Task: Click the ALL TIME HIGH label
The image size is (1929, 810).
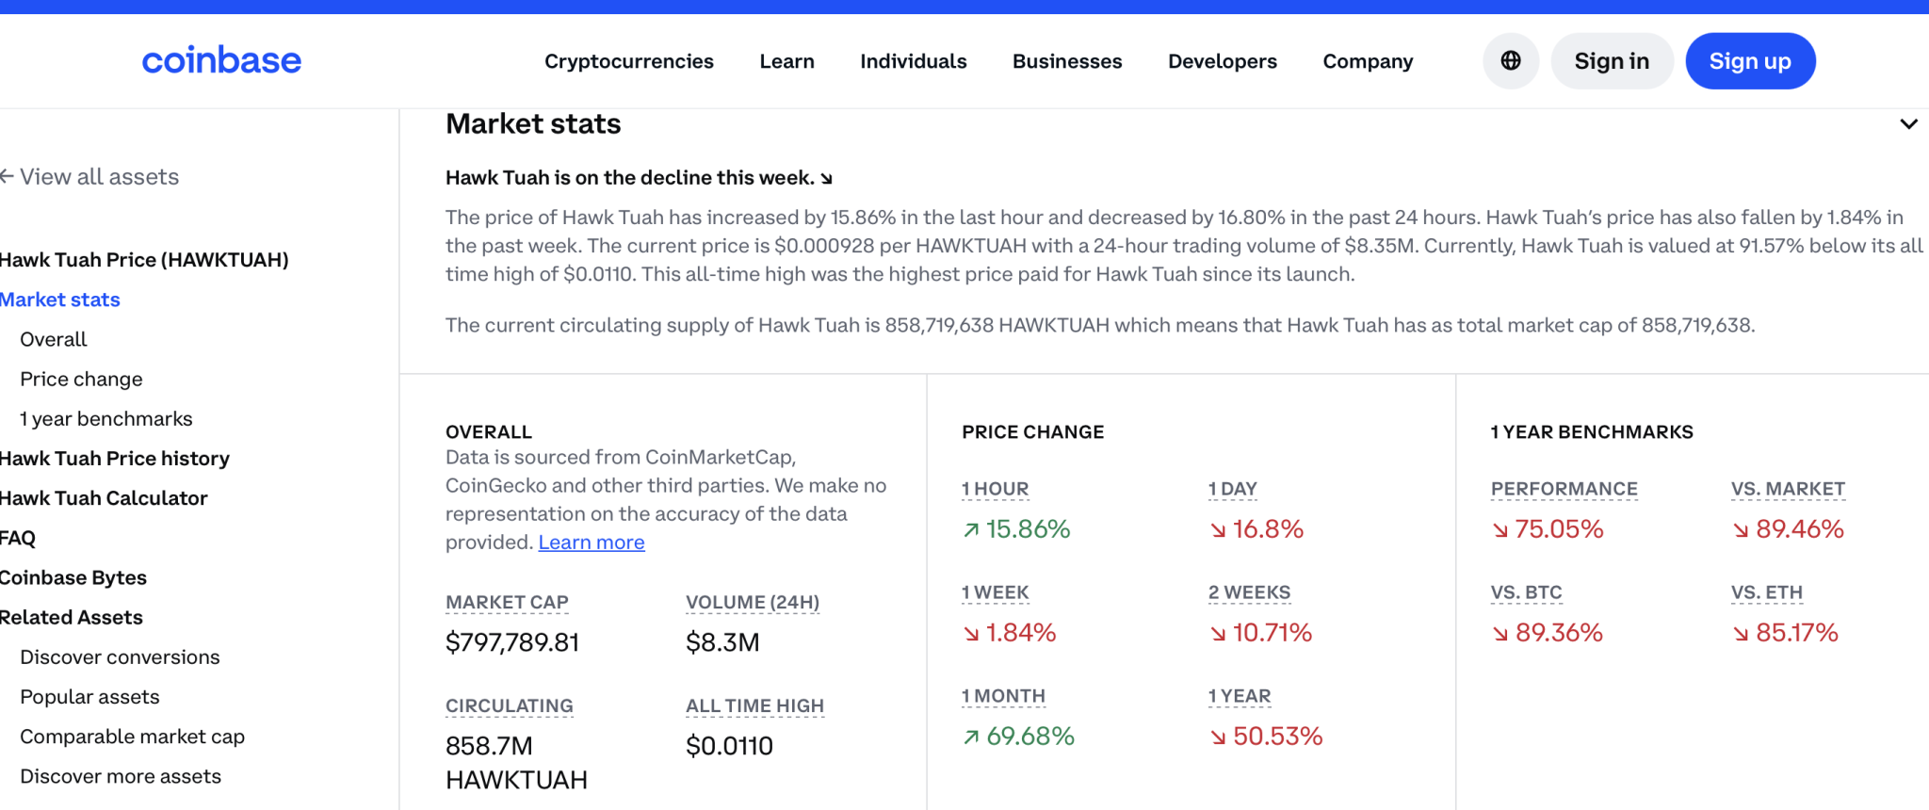Action: (754, 705)
